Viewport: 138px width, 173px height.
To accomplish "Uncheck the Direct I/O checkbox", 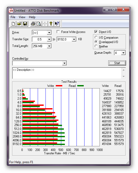I will pos(96,32).
